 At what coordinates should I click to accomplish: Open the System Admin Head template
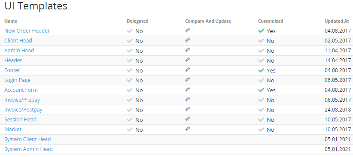coord(28,149)
